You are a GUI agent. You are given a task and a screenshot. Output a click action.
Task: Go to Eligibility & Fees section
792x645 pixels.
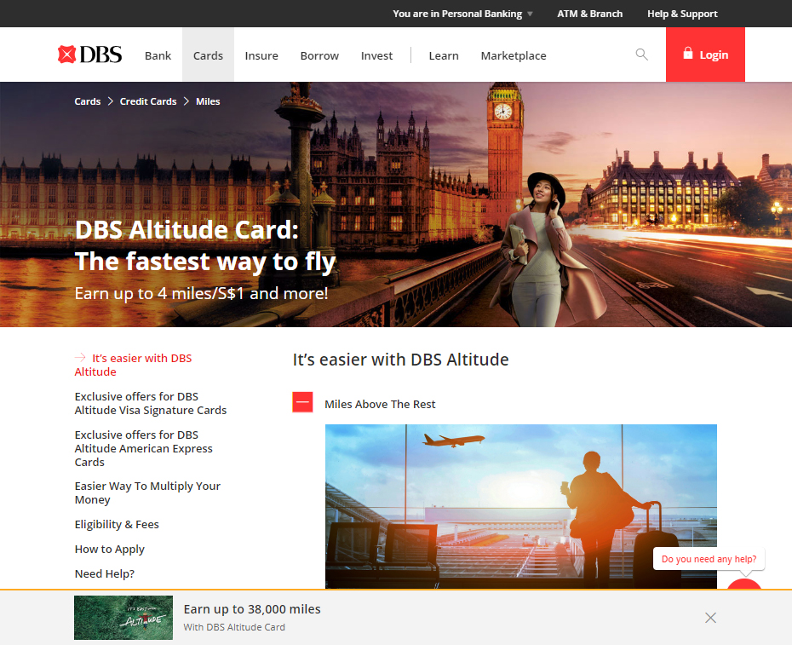pos(117,525)
